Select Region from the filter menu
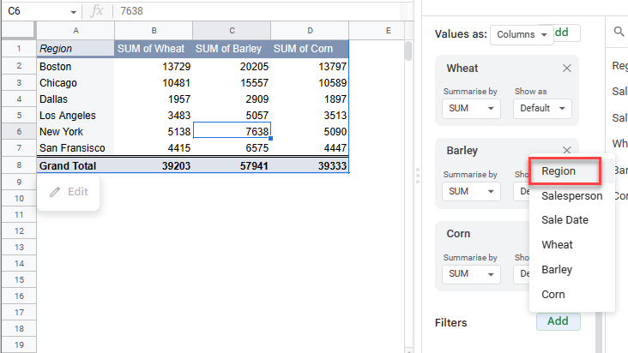Screen dimensions: 628x353 565,171
